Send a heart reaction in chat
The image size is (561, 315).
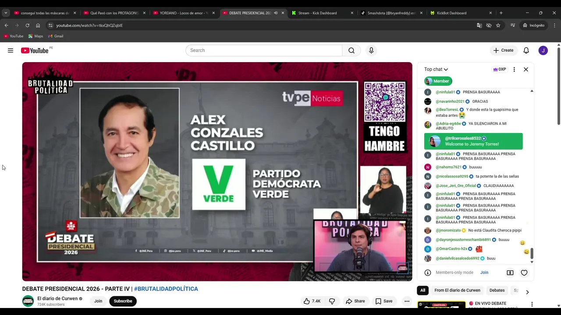(x=524, y=273)
